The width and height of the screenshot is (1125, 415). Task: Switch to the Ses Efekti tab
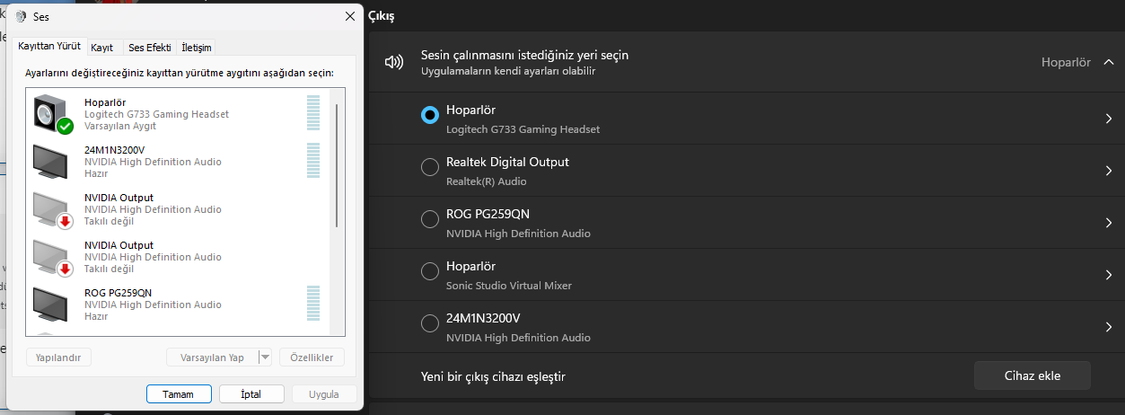(149, 48)
